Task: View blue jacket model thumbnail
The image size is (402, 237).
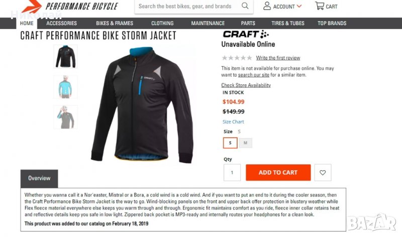Action: 65,87
